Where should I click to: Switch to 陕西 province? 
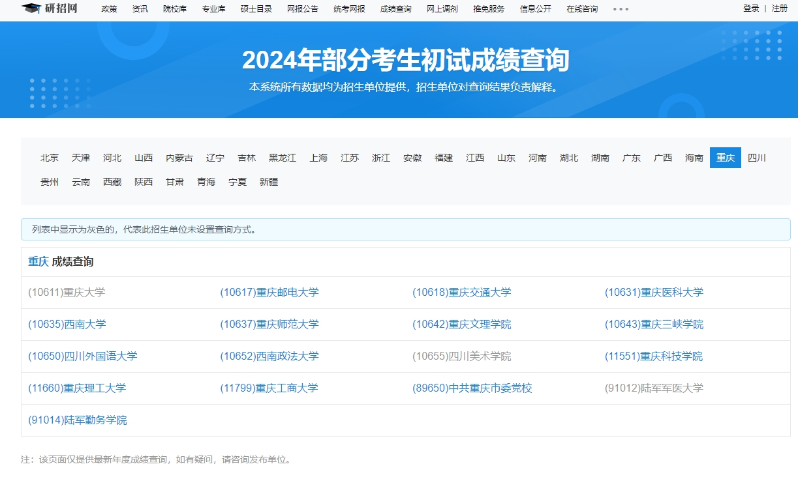pos(144,182)
